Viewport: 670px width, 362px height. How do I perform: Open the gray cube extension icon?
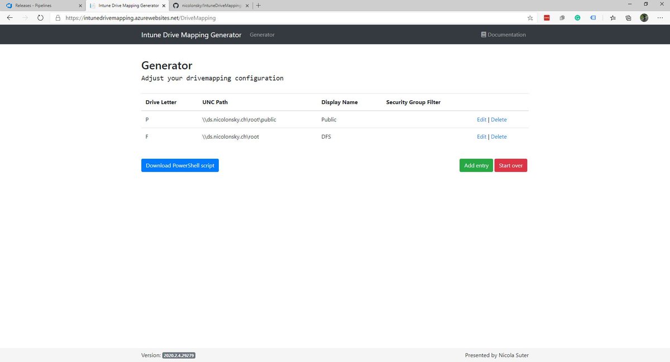[562, 18]
